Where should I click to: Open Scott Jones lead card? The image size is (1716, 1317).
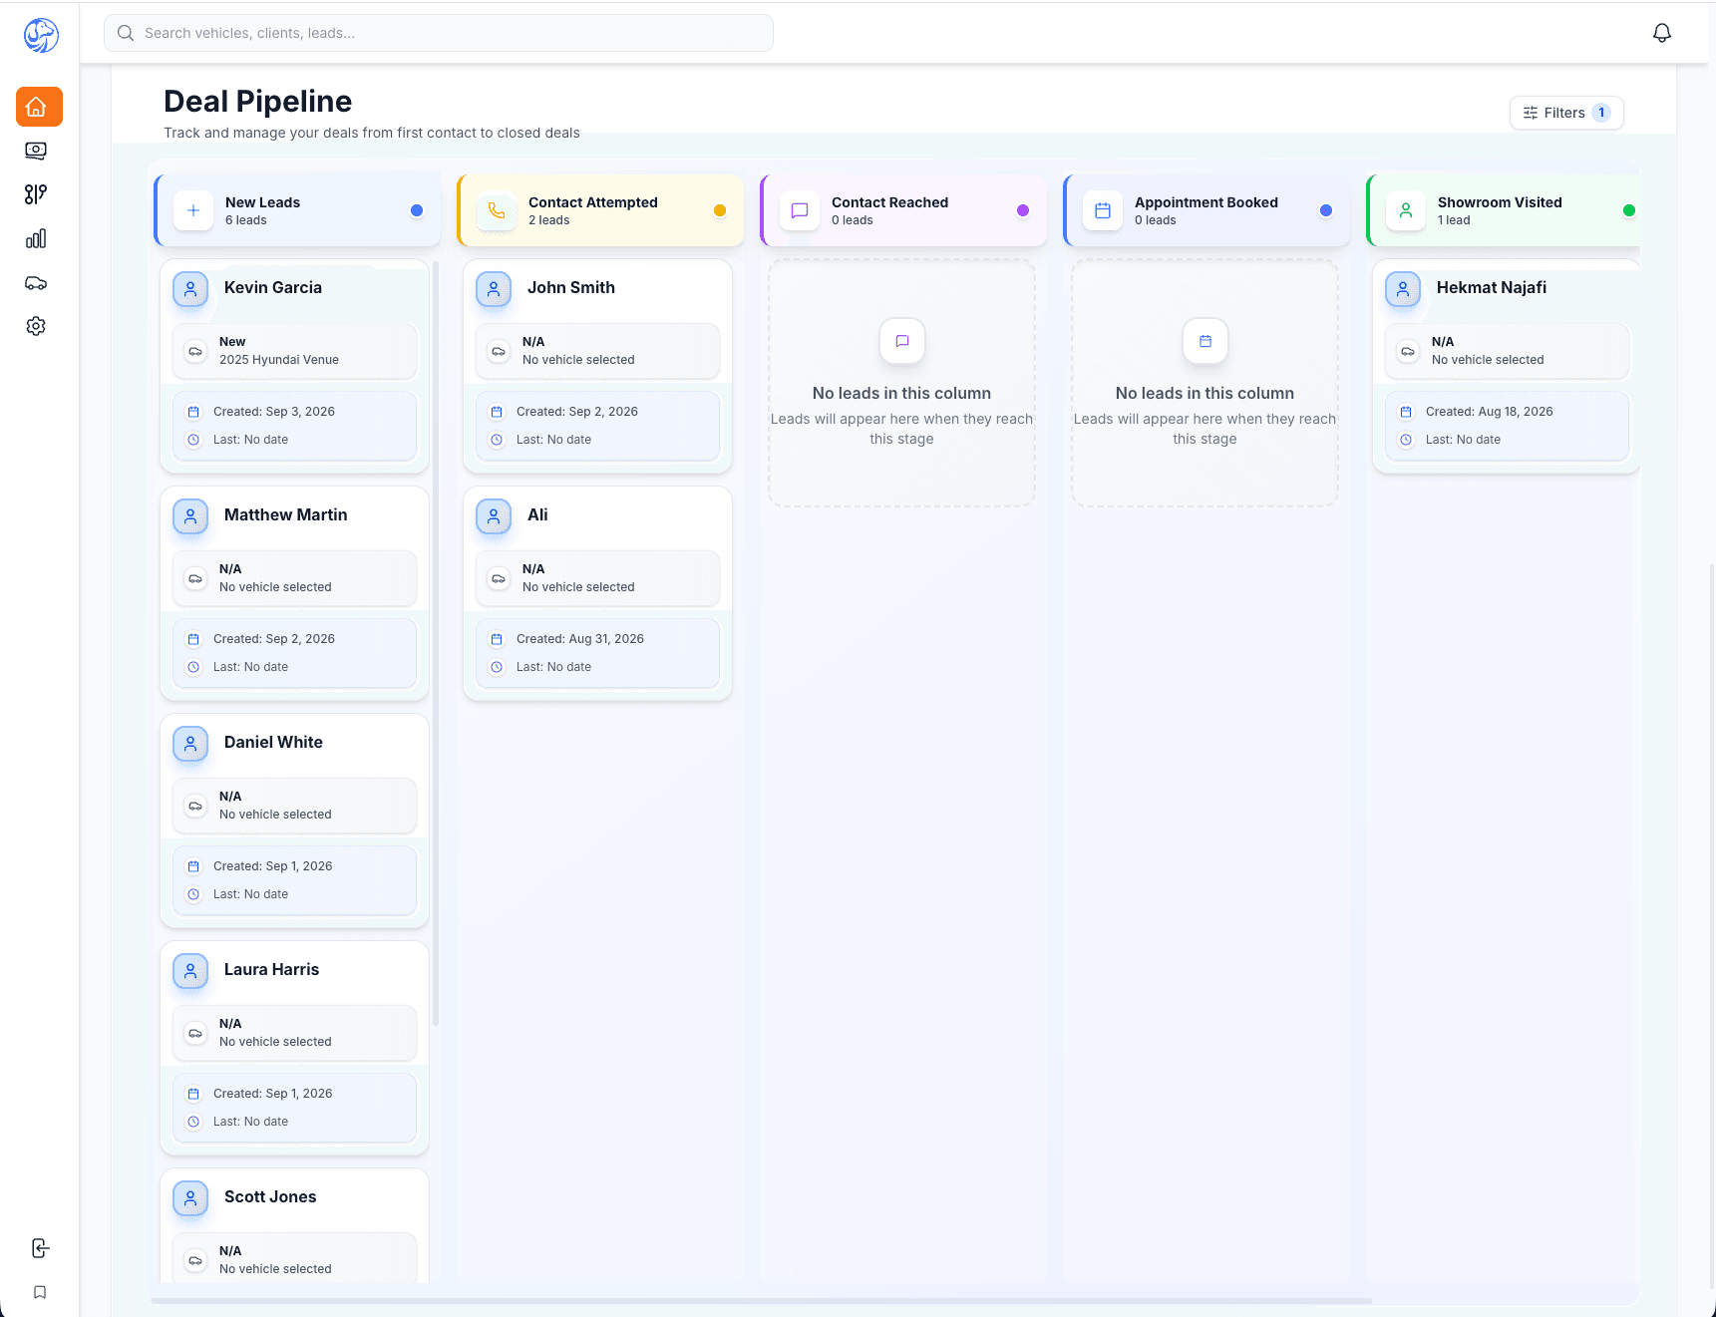coord(295,1226)
